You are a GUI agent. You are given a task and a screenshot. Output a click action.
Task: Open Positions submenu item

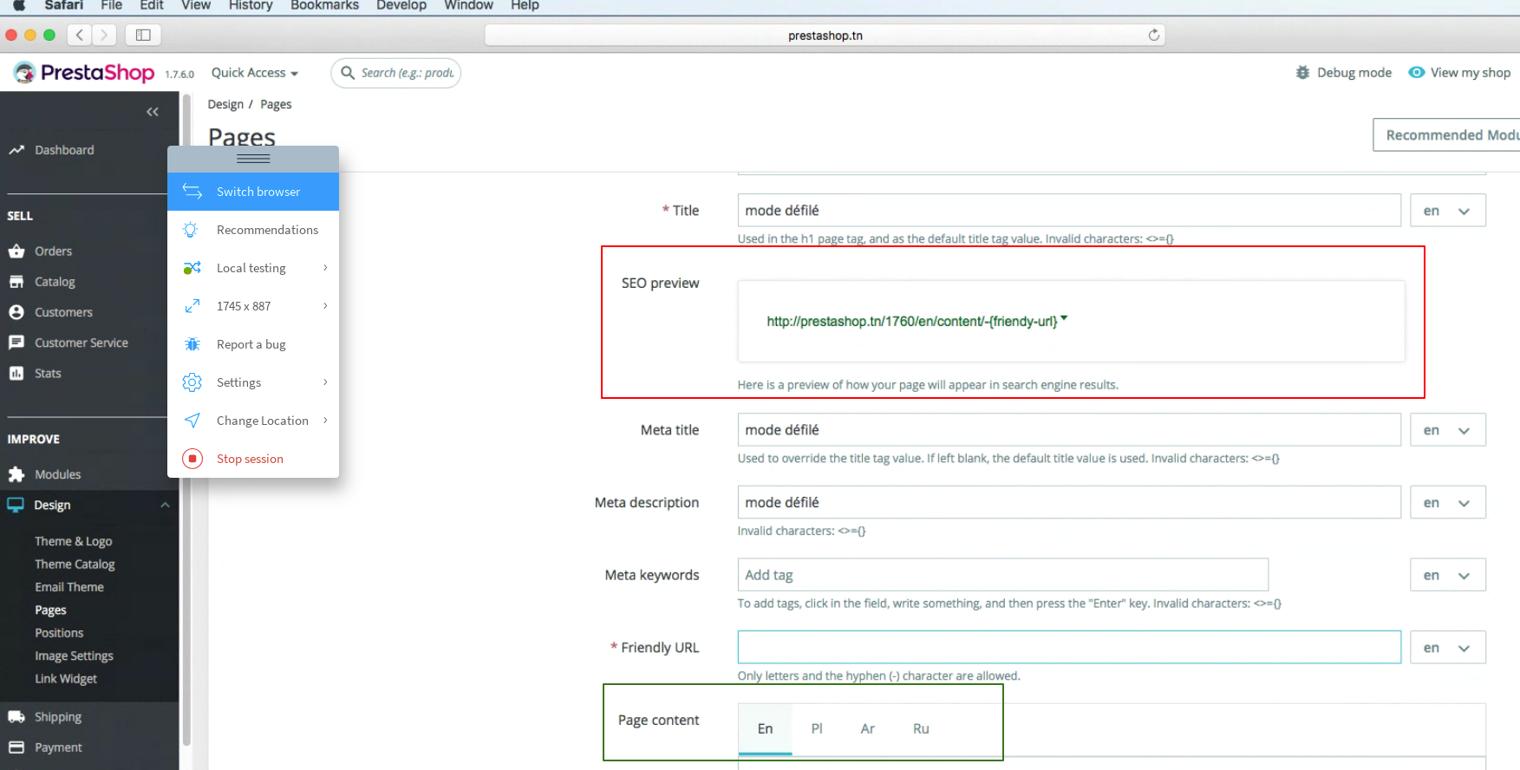(x=59, y=633)
